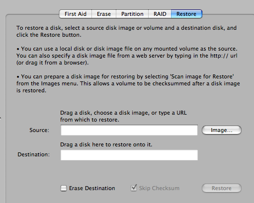This screenshot has width=254, height=203.
Task: Click the Erase Destination label text
Action: pyautogui.click(x=92, y=188)
